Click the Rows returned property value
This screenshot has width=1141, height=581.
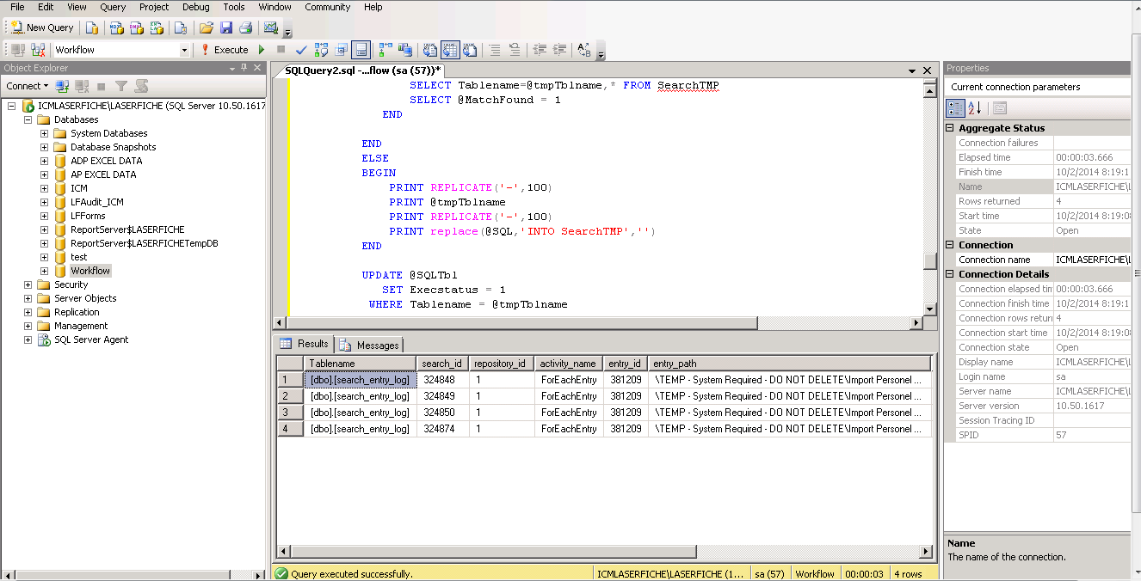[x=1092, y=201]
